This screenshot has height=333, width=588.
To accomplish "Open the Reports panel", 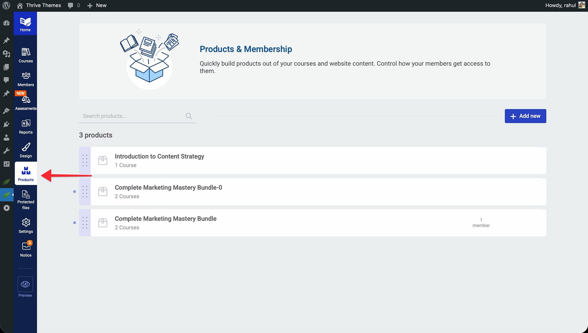I will pos(26,126).
